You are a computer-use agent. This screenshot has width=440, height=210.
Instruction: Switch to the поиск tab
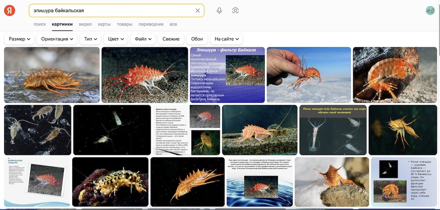[40, 24]
